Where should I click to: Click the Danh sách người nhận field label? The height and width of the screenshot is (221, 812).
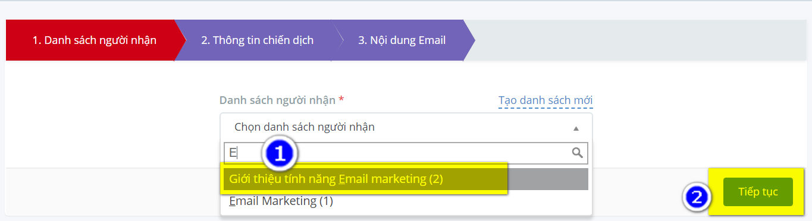click(278, 100)
